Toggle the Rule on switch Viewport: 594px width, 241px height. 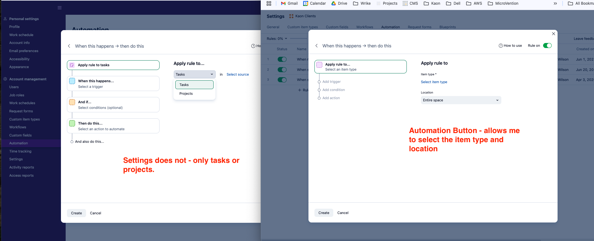547,46
